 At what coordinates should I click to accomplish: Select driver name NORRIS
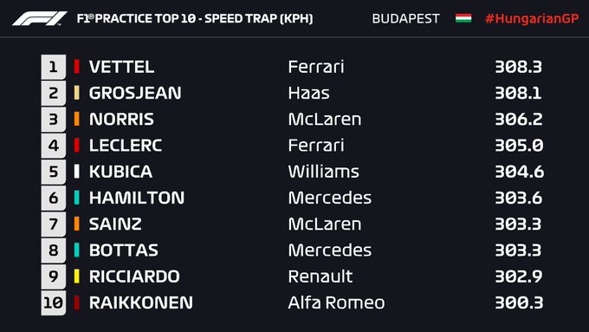[121, 119]
